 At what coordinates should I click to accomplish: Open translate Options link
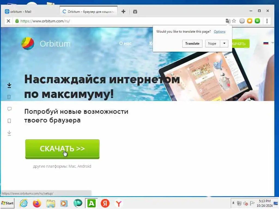coord(220,32)
